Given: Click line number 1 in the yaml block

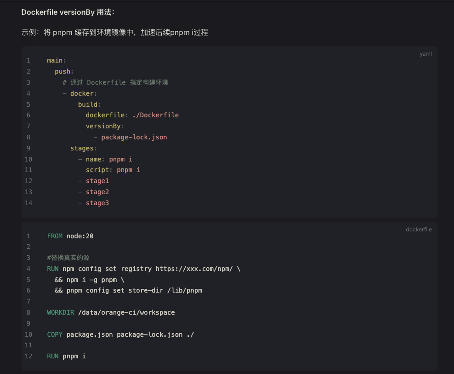Looking at the screenshot, I should [x=28, y=60].
